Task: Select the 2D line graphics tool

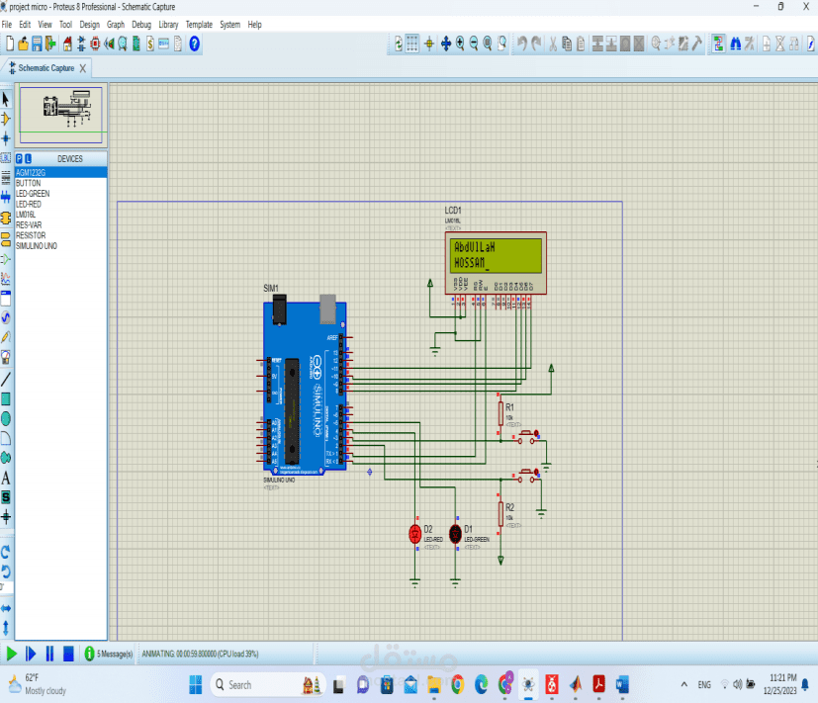Action: (6, 379)
